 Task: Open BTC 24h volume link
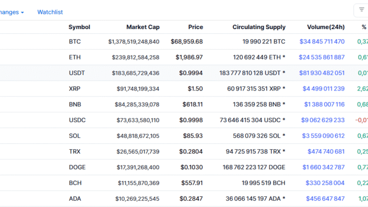(x=322, y=41)
